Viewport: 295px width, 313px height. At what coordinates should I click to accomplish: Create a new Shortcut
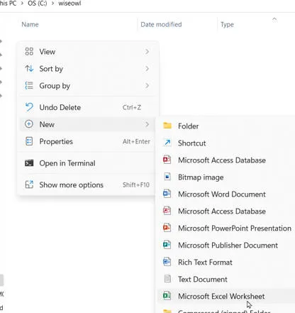(226, 143)
